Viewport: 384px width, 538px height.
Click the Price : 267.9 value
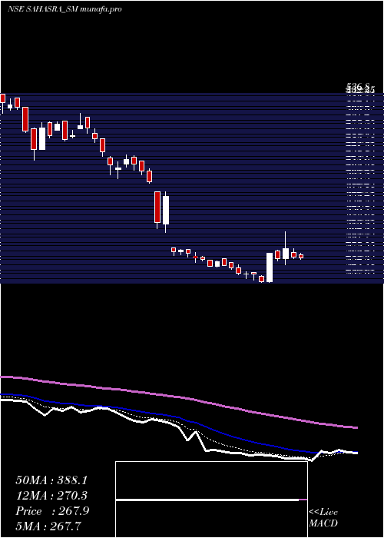coord(52,511)
